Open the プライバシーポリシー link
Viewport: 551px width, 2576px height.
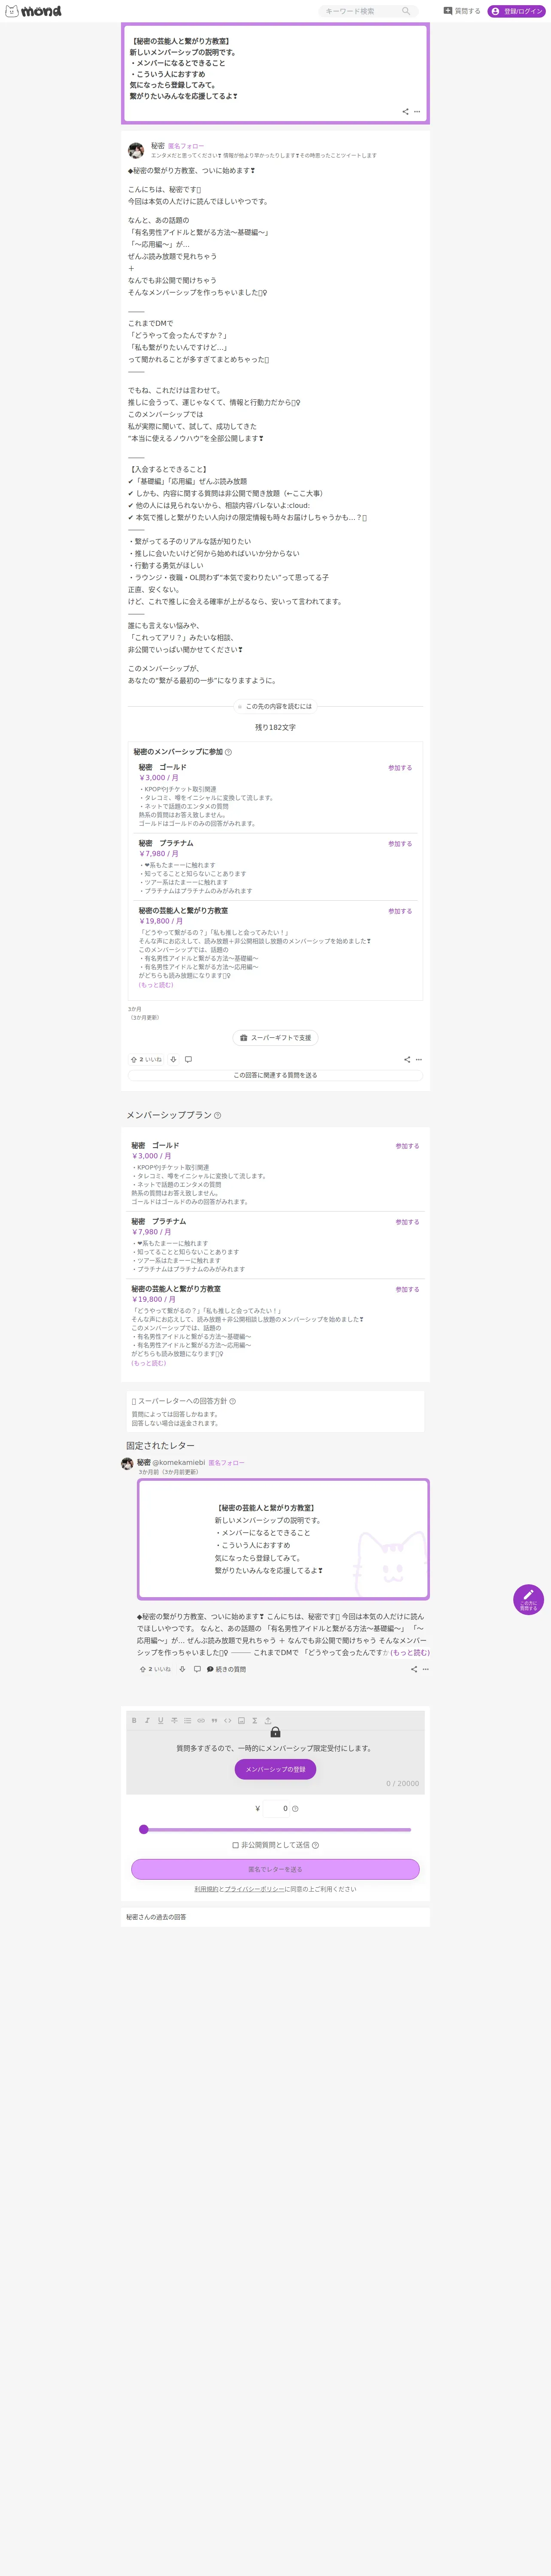[255, 1889]
